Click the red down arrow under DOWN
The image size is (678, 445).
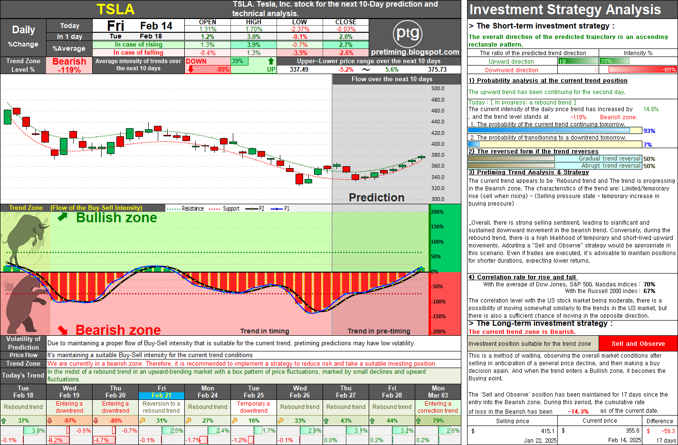191,69
